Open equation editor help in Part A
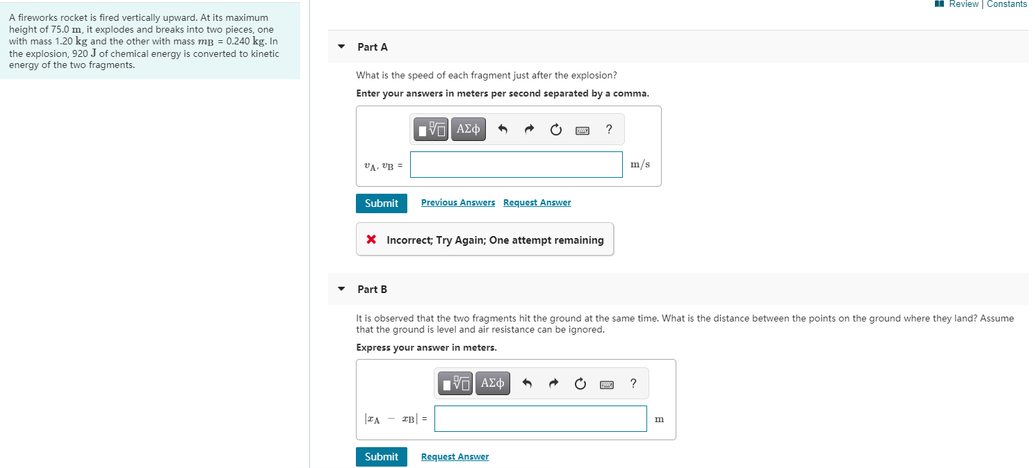Image resolution: width=1035 pixels, height=468 pixels. click(x=608, y=129)
